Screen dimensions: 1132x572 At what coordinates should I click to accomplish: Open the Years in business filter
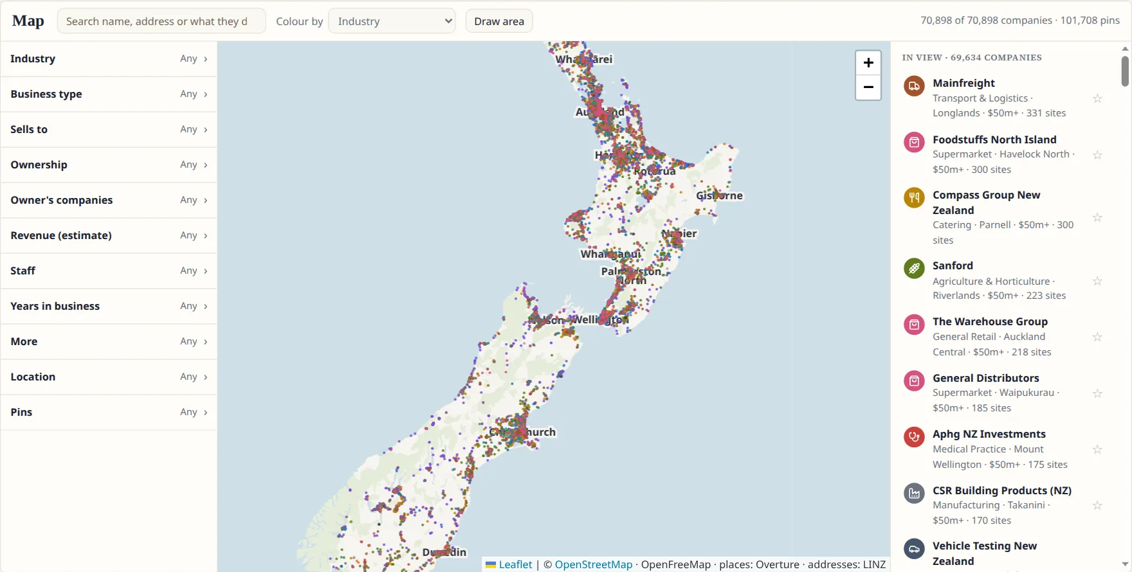[109, 307]
